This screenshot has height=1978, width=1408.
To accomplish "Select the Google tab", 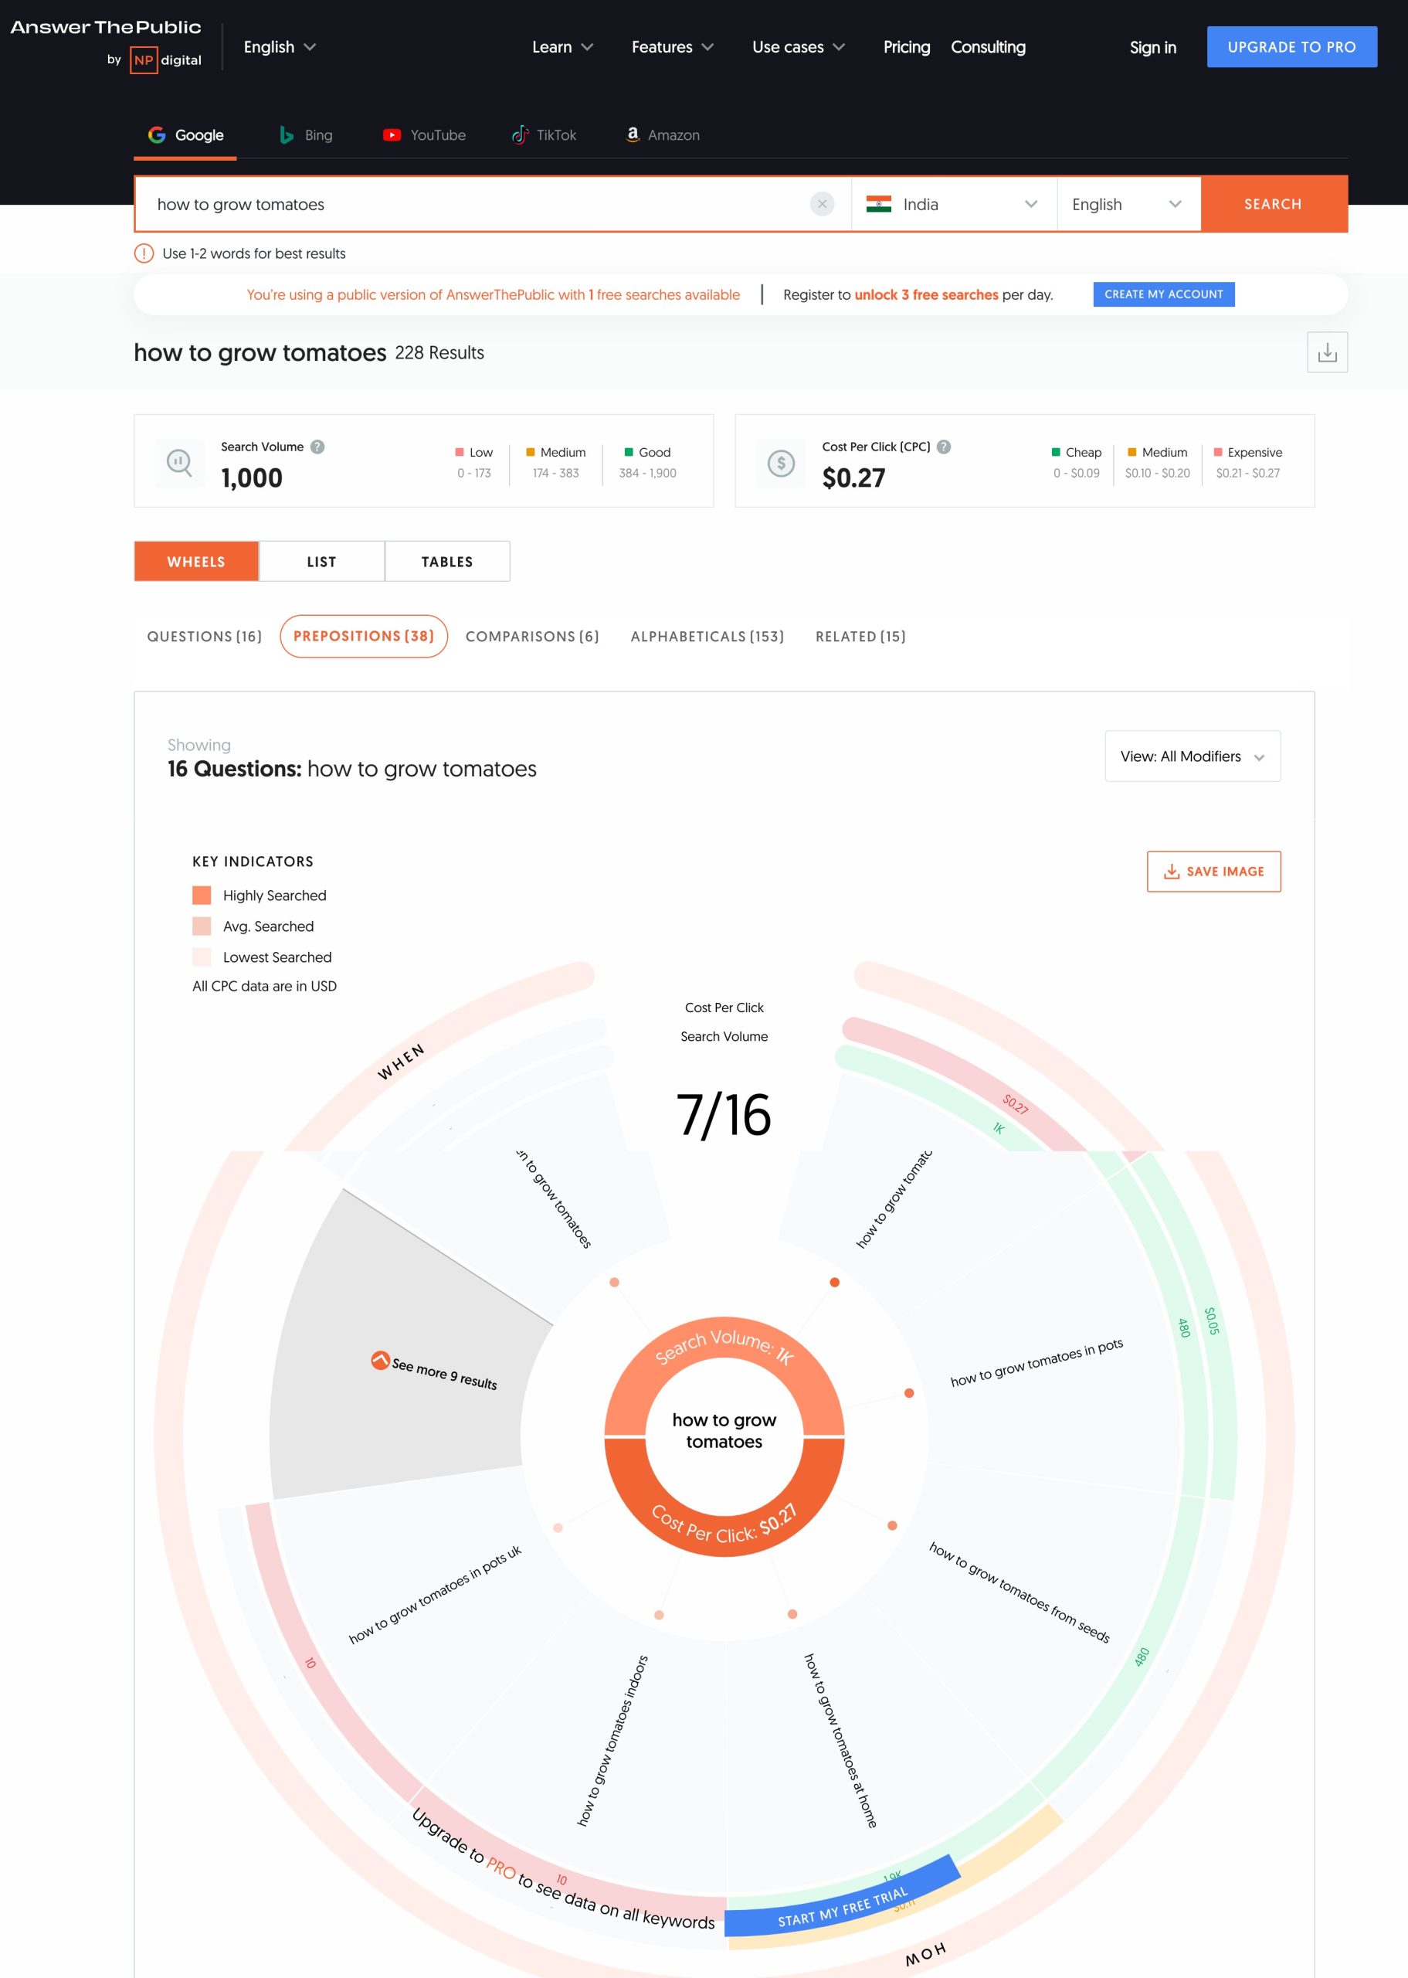I will pyautogui.click(x=185, y=135).
